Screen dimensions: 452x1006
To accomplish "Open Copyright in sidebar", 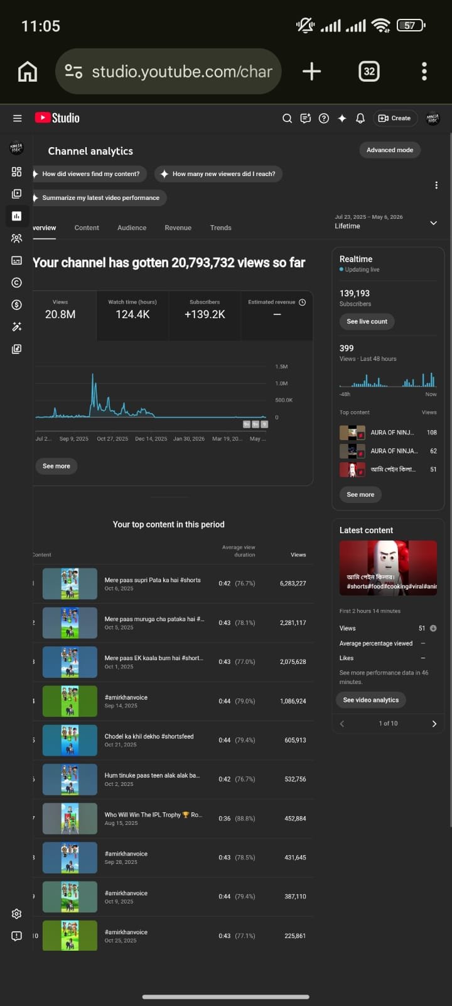I will [17, 282].
